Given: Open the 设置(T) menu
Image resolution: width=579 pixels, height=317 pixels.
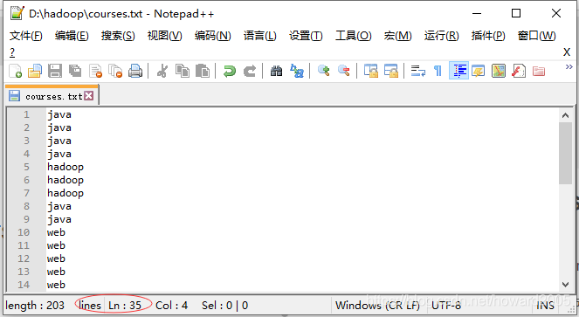Looking at the screenshot, I should pyautogui.click(x=306, y=36).
